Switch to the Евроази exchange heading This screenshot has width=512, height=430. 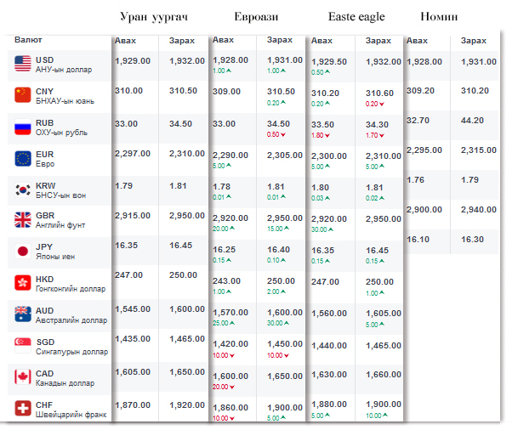pos(256,17)
